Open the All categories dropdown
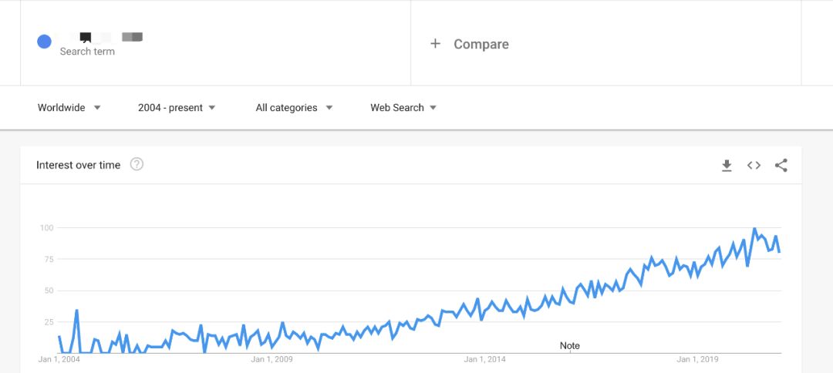Viewport: 833px width, 373px height. (x=294, y=108)
